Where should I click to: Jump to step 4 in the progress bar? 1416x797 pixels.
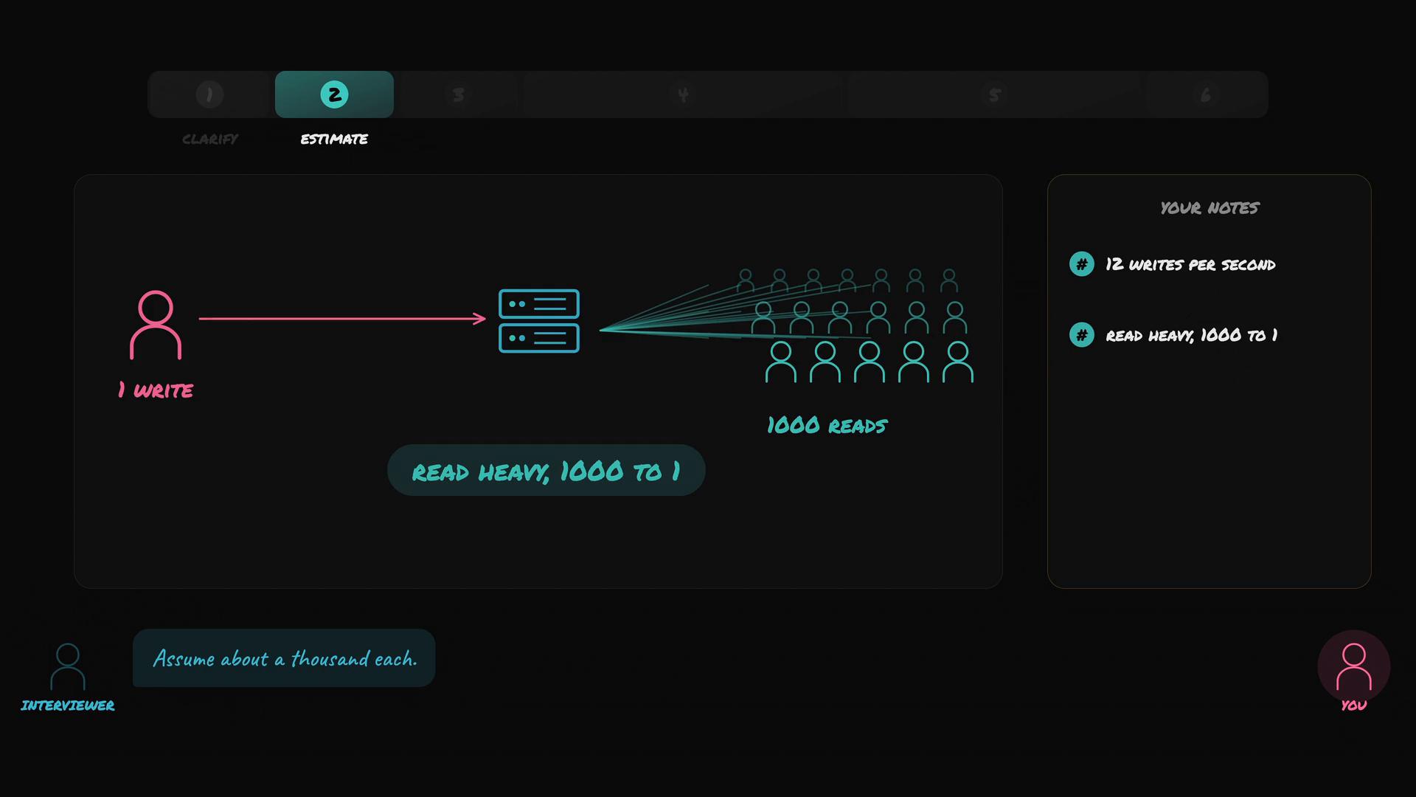click(x=683, y=94)
